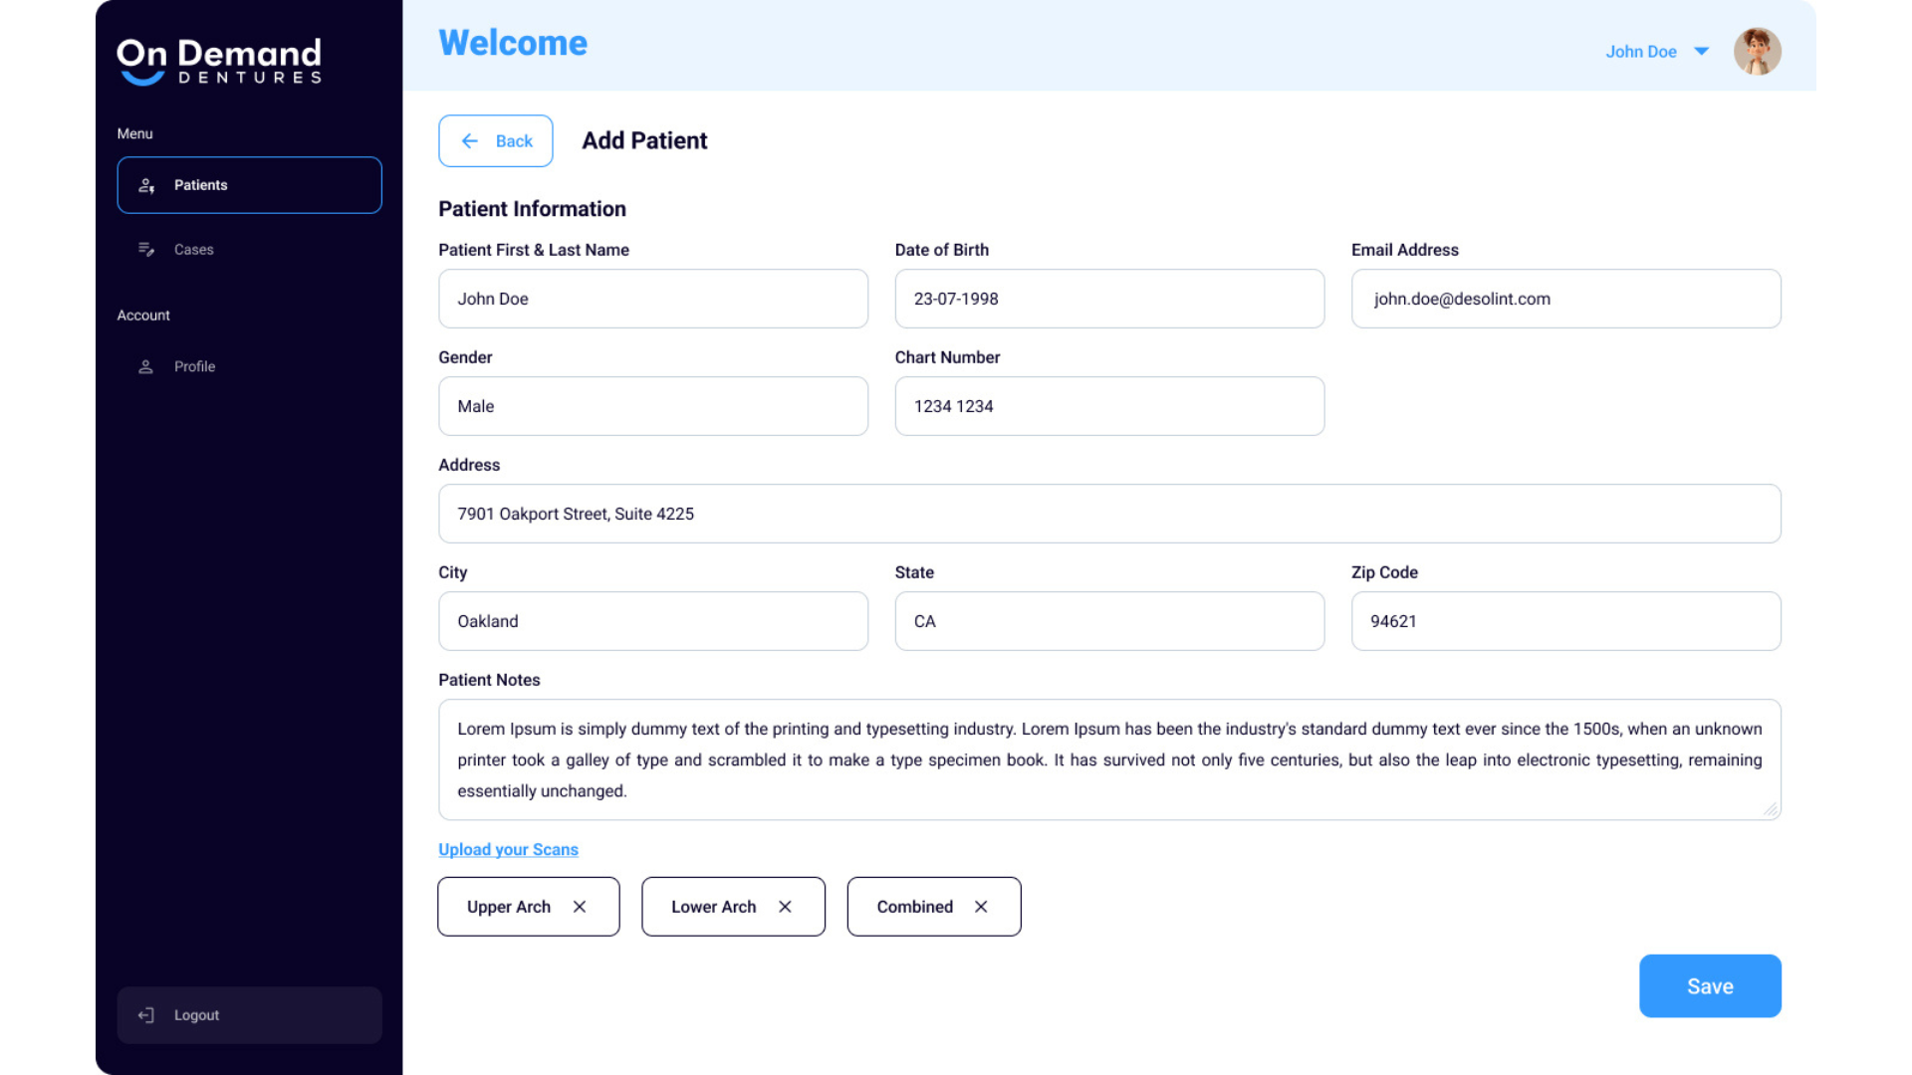Screen dimensions: 1912x1075
Task: Click the Logout door icon
Action: (x=145, y=1015)
